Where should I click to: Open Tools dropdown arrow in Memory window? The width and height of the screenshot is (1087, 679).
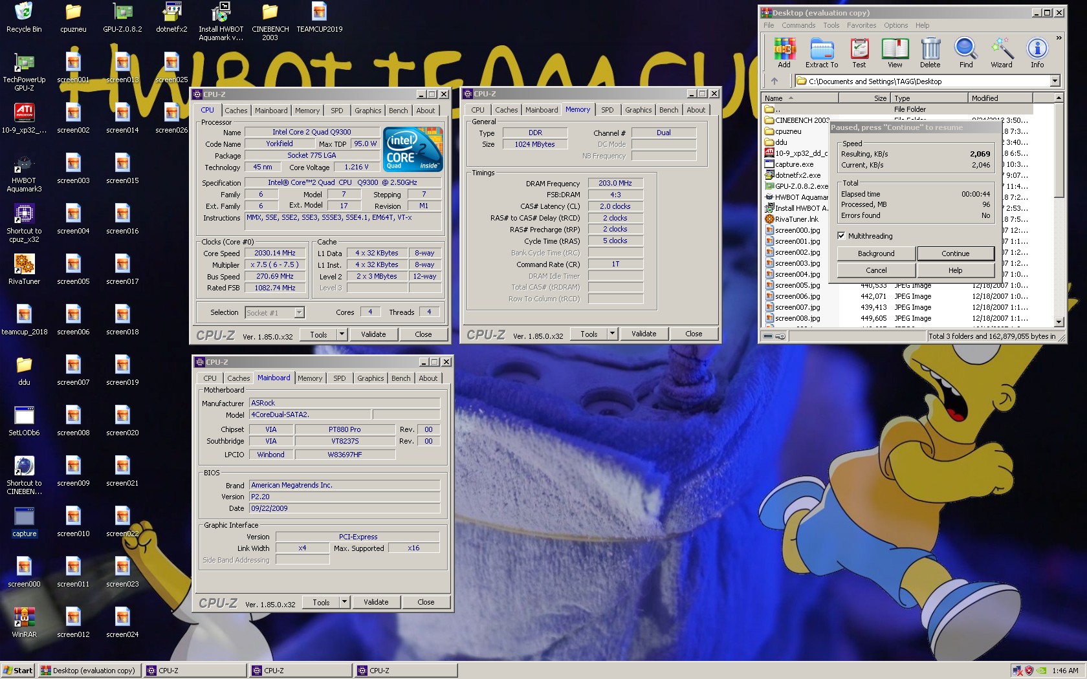coord(612,334)
